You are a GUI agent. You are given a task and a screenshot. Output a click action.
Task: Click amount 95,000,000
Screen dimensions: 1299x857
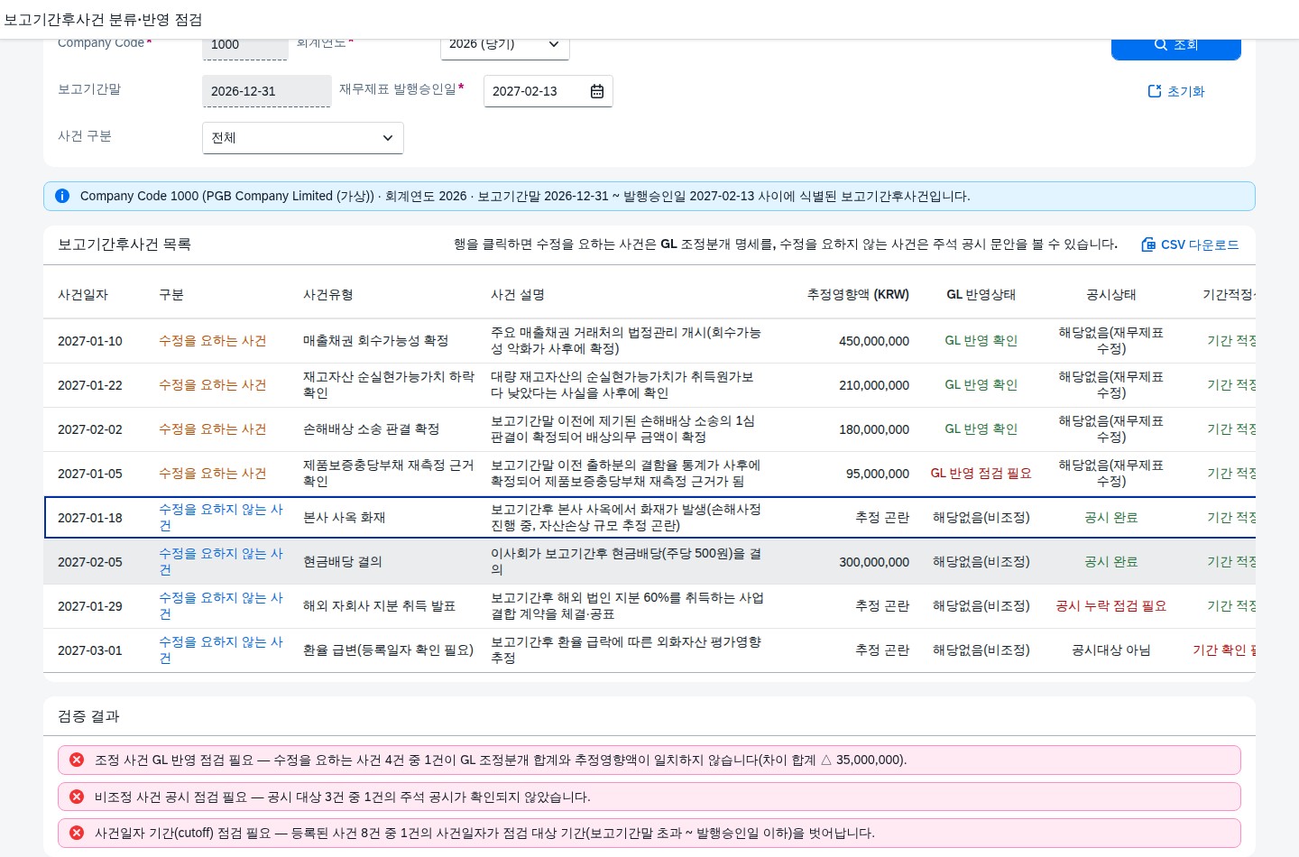coord(878,474)
